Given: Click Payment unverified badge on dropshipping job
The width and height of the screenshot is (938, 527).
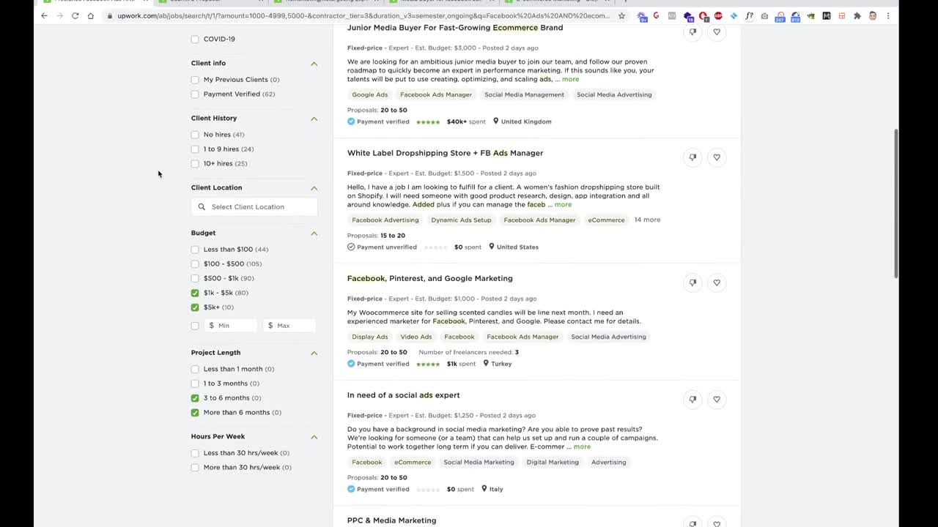Looking at the screenshot, I should (x=382, y=247).
